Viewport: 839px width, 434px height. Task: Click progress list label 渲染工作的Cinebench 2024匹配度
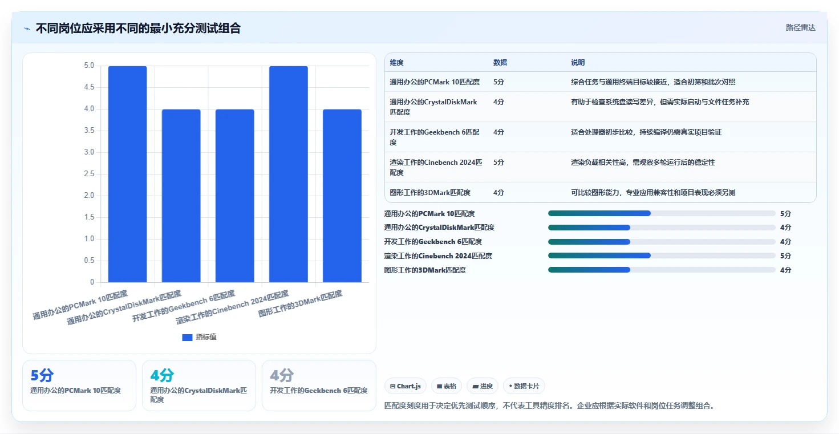click(x=438, y=256)
